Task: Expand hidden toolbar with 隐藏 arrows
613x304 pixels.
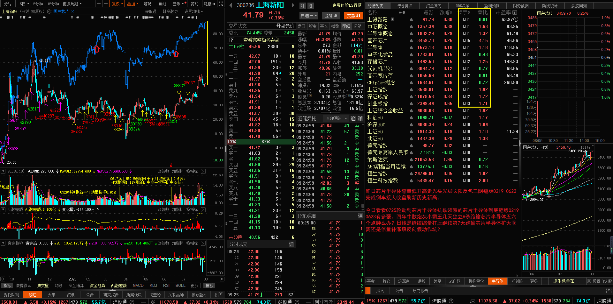Action: point(209,4)
